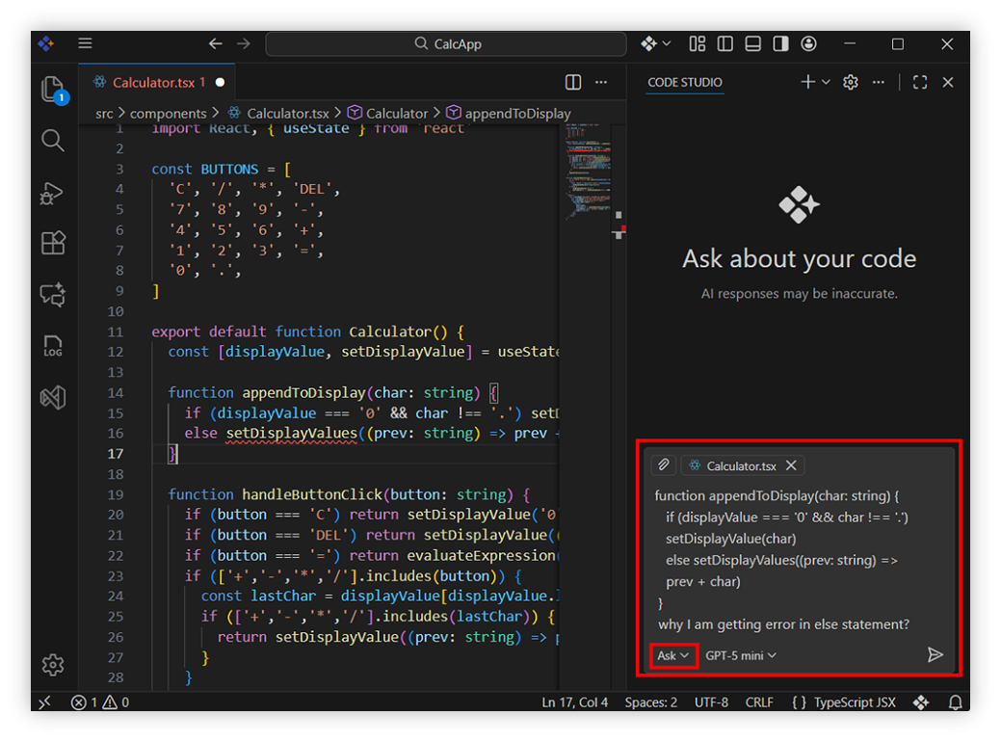Image resolution: width=1001 pixels, height=742 pixels.
Task: Click the paperclip attach context icon
Action: (663, 465)
